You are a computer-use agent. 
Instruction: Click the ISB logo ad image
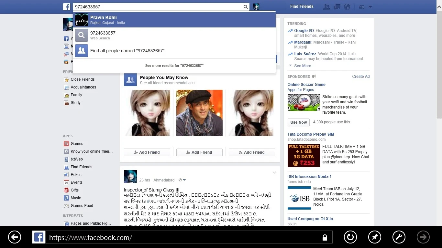tap(299, 198)
